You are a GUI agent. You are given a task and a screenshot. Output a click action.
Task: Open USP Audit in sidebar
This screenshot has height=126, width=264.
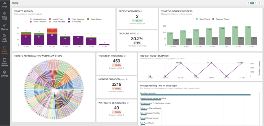4,36
